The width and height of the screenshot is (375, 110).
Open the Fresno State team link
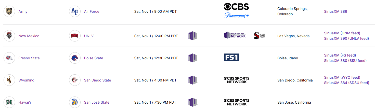(29, 58)
